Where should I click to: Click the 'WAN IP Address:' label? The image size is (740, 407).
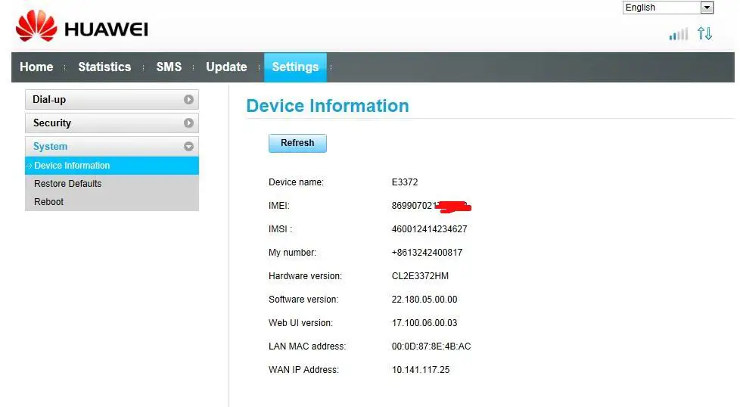303,370
